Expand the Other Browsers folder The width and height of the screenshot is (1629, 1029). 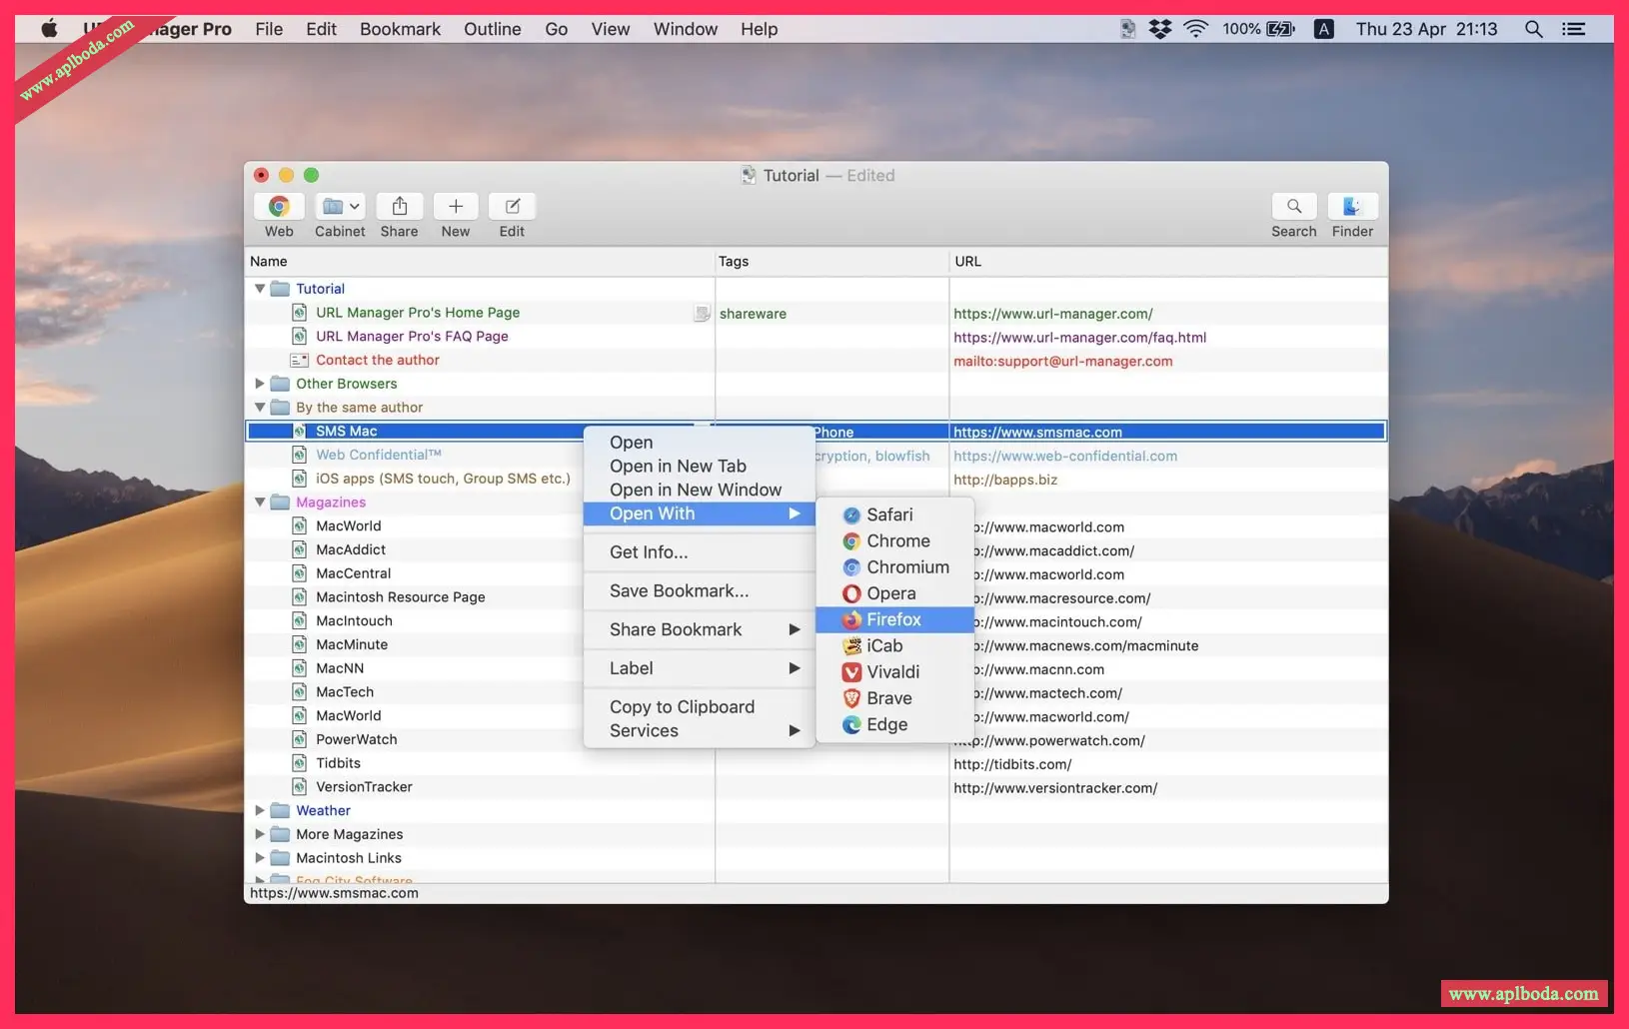click(x=260, y=384)
